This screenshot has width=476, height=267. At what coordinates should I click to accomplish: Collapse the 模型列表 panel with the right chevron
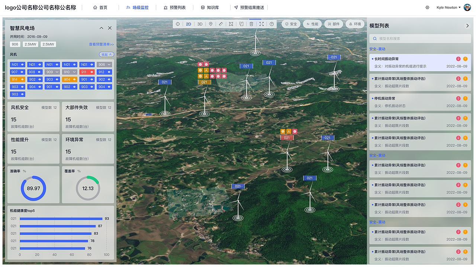point(467,26)
